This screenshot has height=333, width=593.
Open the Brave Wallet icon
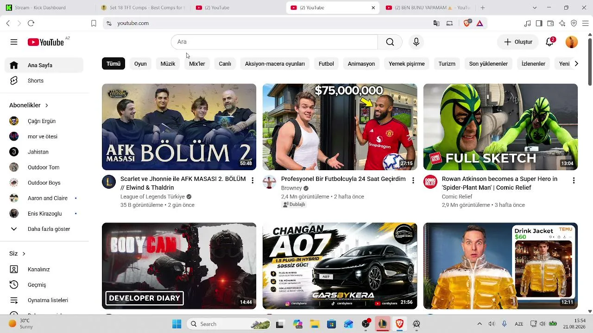[x=550, y=23]
